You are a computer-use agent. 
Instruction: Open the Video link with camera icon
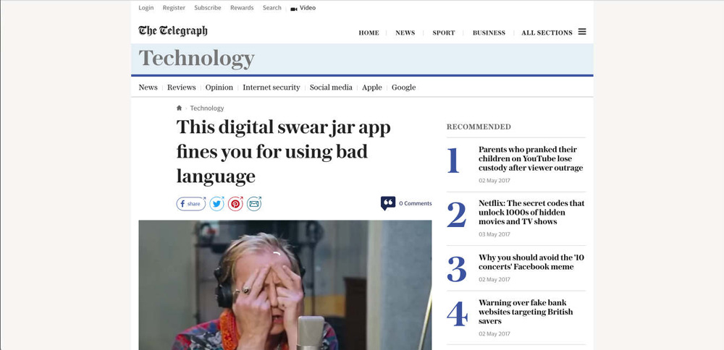[303, 8]
